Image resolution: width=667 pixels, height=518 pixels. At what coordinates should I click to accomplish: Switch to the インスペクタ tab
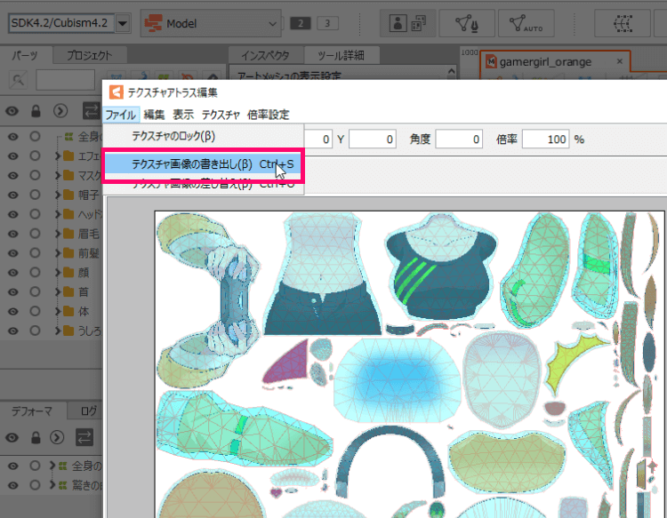pos(265,55)
